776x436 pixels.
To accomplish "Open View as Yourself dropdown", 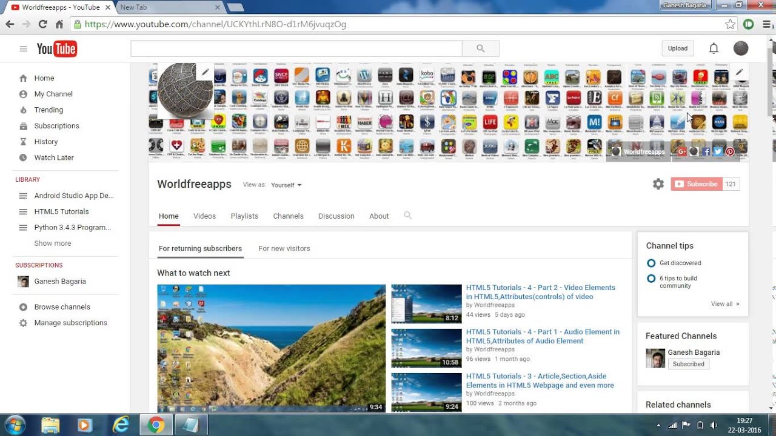I will click(x=286, y=185).
